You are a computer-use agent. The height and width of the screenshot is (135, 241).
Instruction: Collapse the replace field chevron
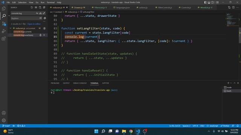(9, 16)
